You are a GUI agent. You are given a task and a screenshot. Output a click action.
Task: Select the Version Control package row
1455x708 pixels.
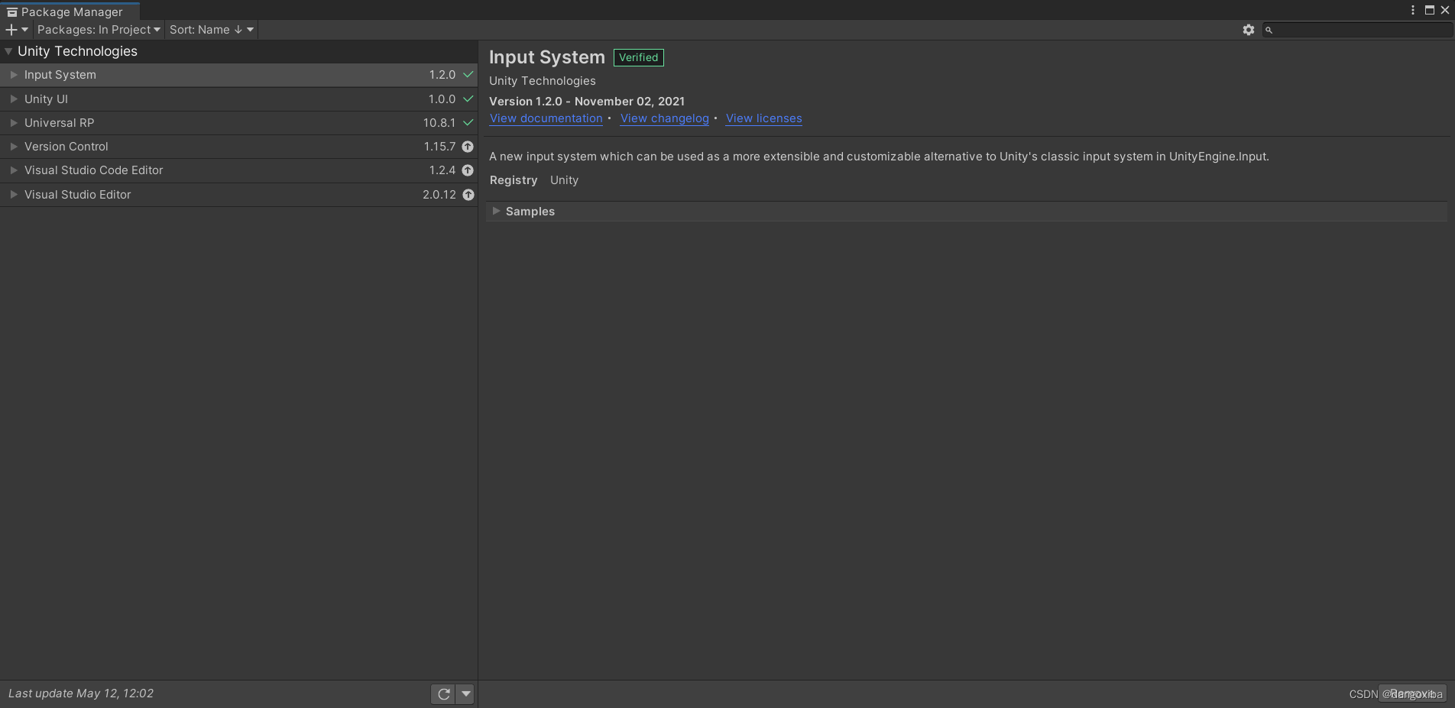point(238,147)
